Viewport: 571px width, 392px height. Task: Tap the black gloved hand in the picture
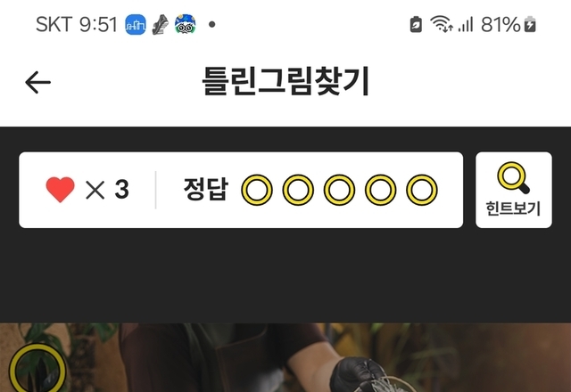coord(359,375)
